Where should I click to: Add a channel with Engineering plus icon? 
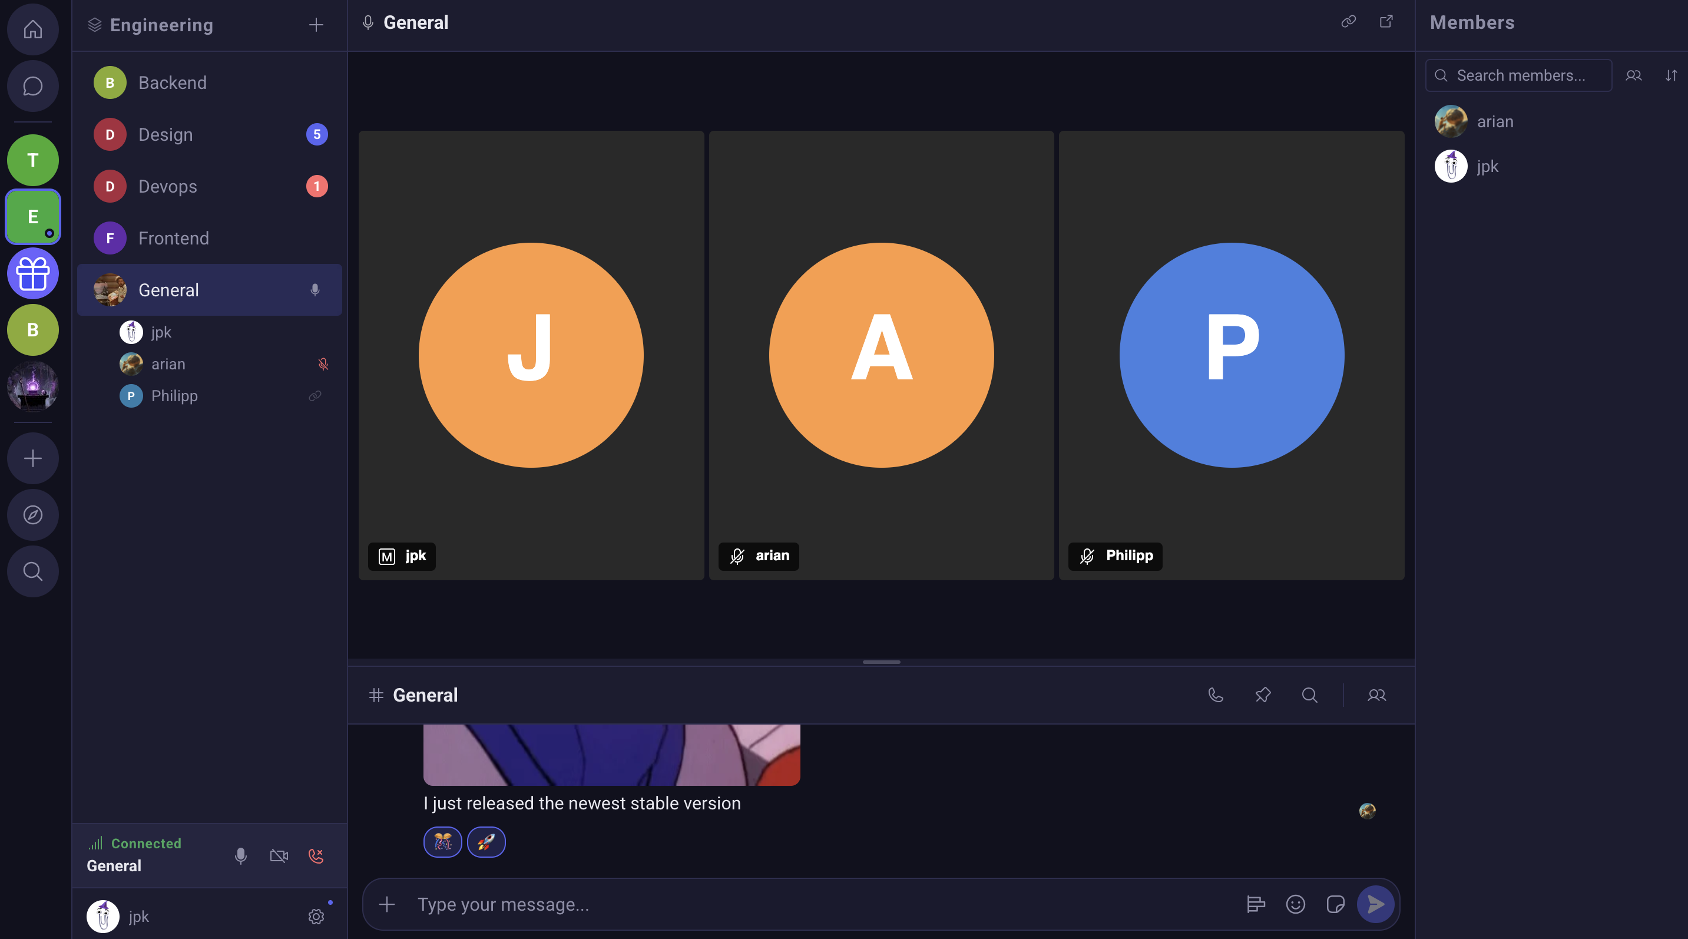point(316,25)
